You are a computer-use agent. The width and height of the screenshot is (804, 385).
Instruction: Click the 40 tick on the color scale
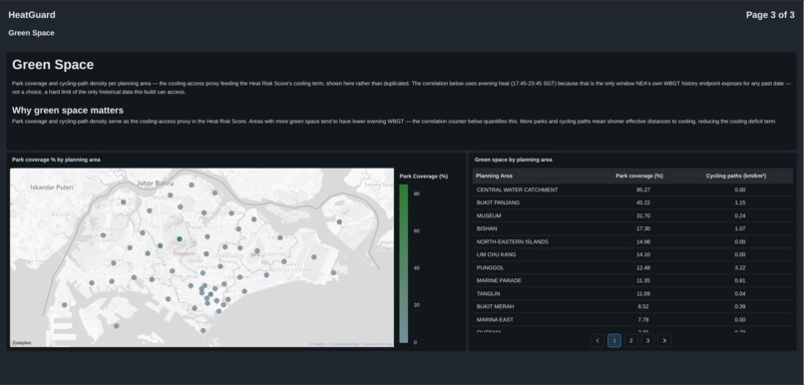[417, 268]
